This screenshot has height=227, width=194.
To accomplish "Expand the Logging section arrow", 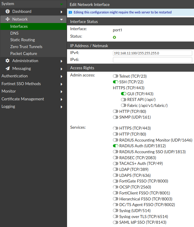I will tap(61, 107).
